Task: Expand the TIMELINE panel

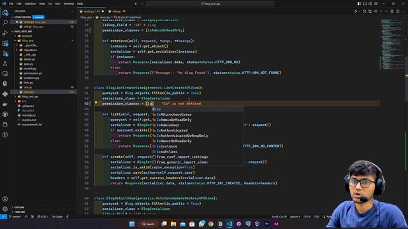Action: click(x=20, y=212)
